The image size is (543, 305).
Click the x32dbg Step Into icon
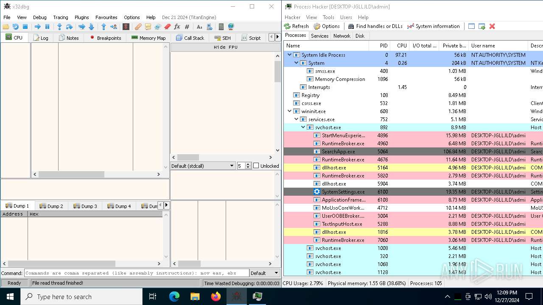pos(59,27)
